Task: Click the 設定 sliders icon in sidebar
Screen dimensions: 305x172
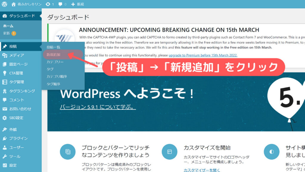Action: 5,165
